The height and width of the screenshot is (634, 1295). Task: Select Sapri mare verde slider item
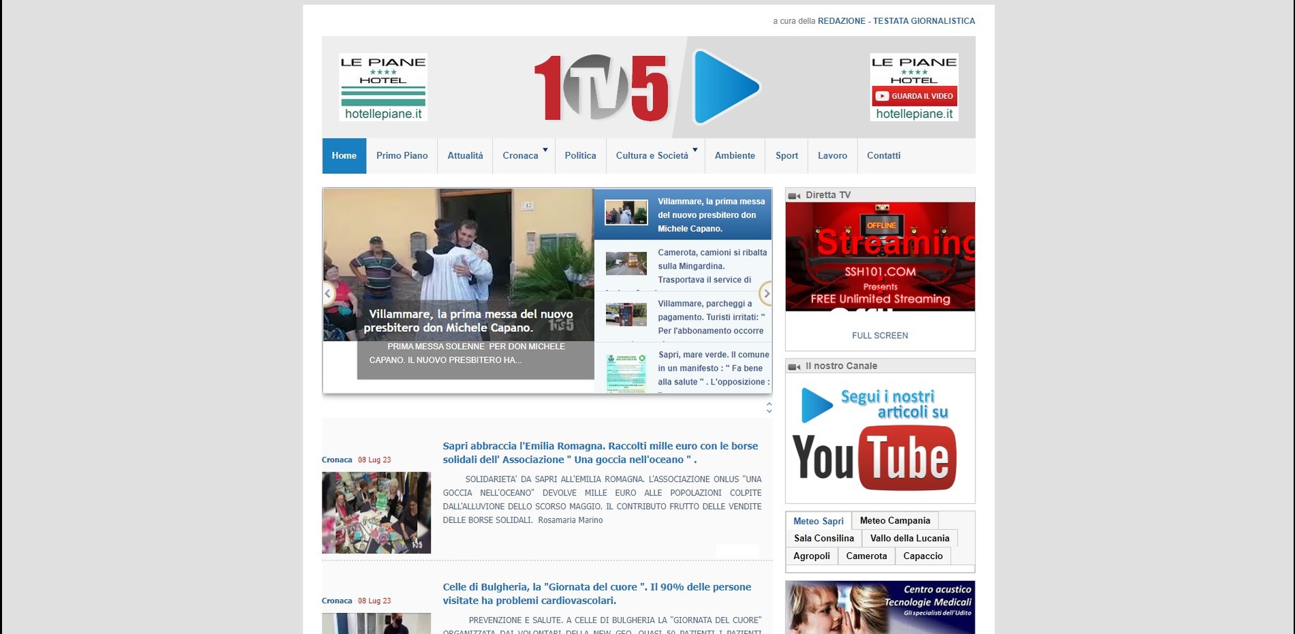click(x=683, y=367)
